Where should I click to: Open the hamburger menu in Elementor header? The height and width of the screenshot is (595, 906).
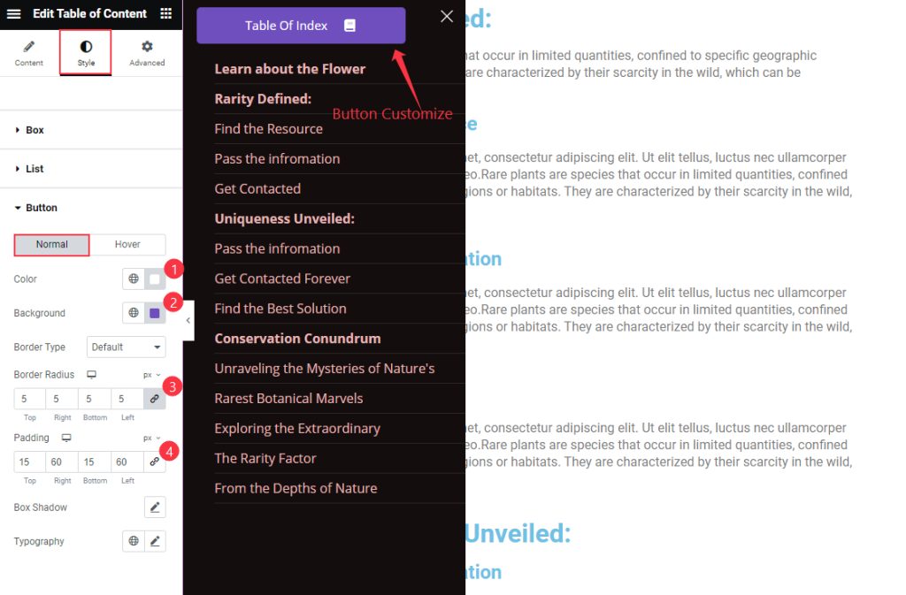pos(14,14)
